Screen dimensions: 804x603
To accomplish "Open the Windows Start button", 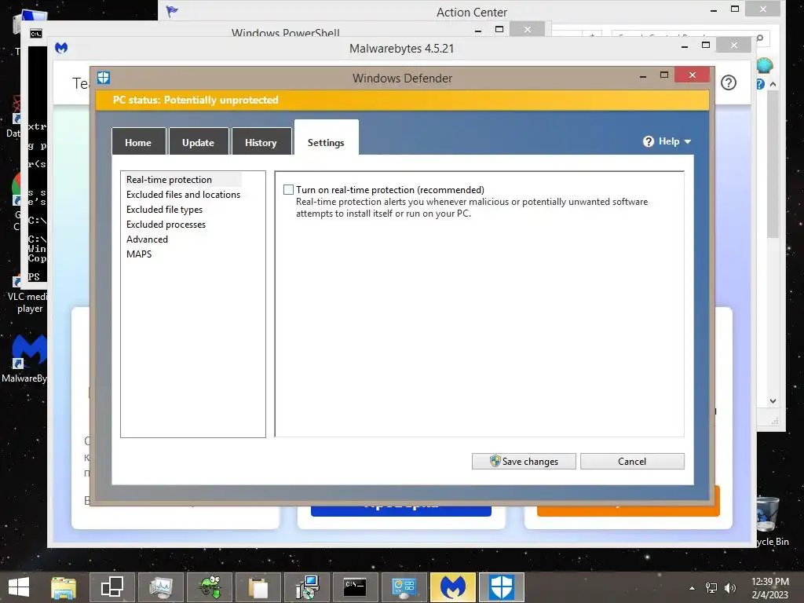I will point(19,587).
